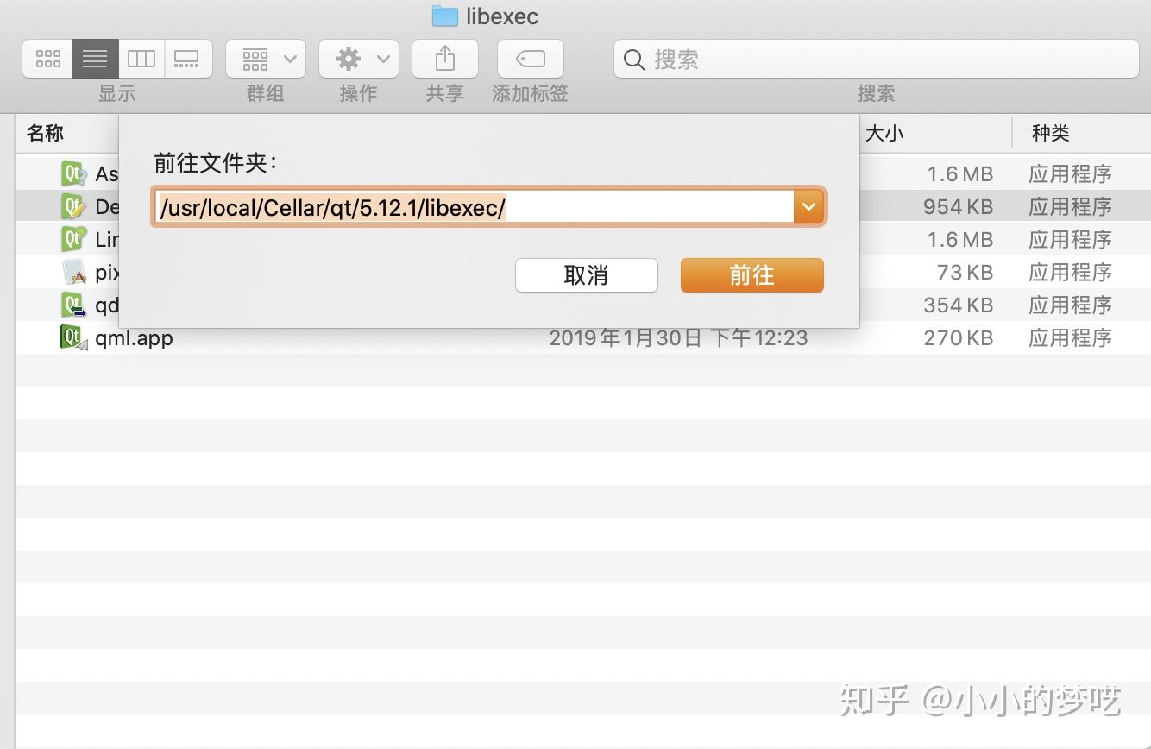Switch Finder to icon view
Image resolution: width=1151 pixels, height=749 pixels.
47,58
